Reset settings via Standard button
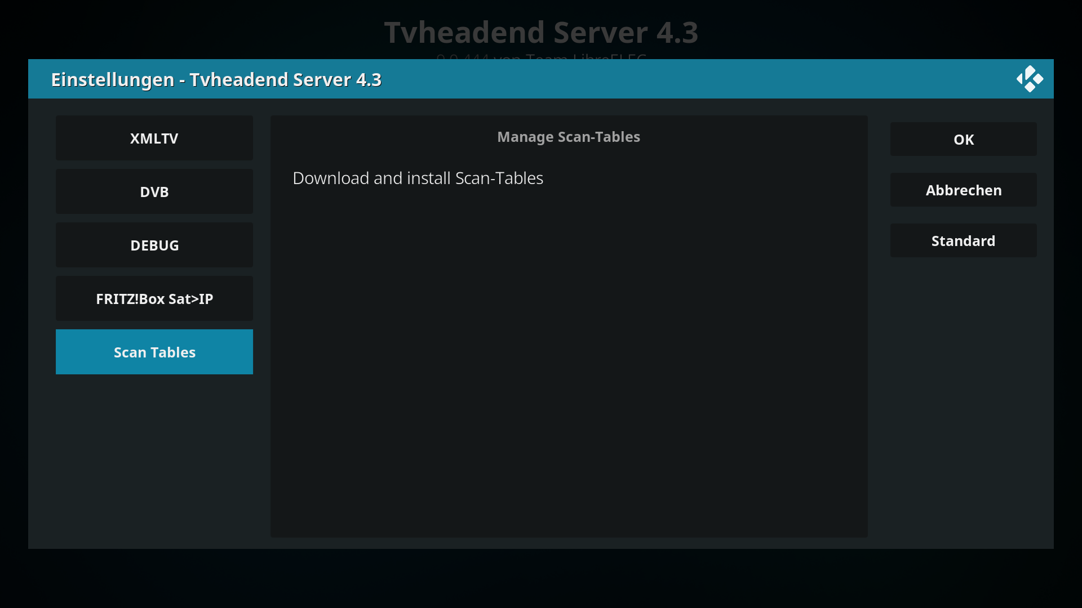Screen dimensions: 1082x608 964,240
